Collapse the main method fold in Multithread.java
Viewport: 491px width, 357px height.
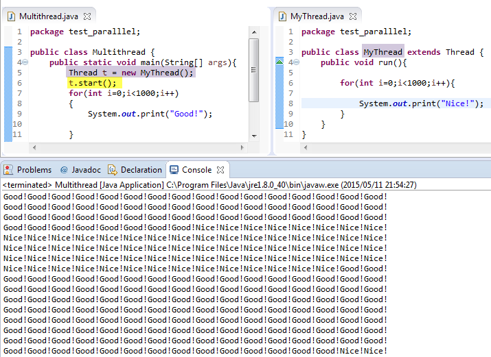click(25, 62)
